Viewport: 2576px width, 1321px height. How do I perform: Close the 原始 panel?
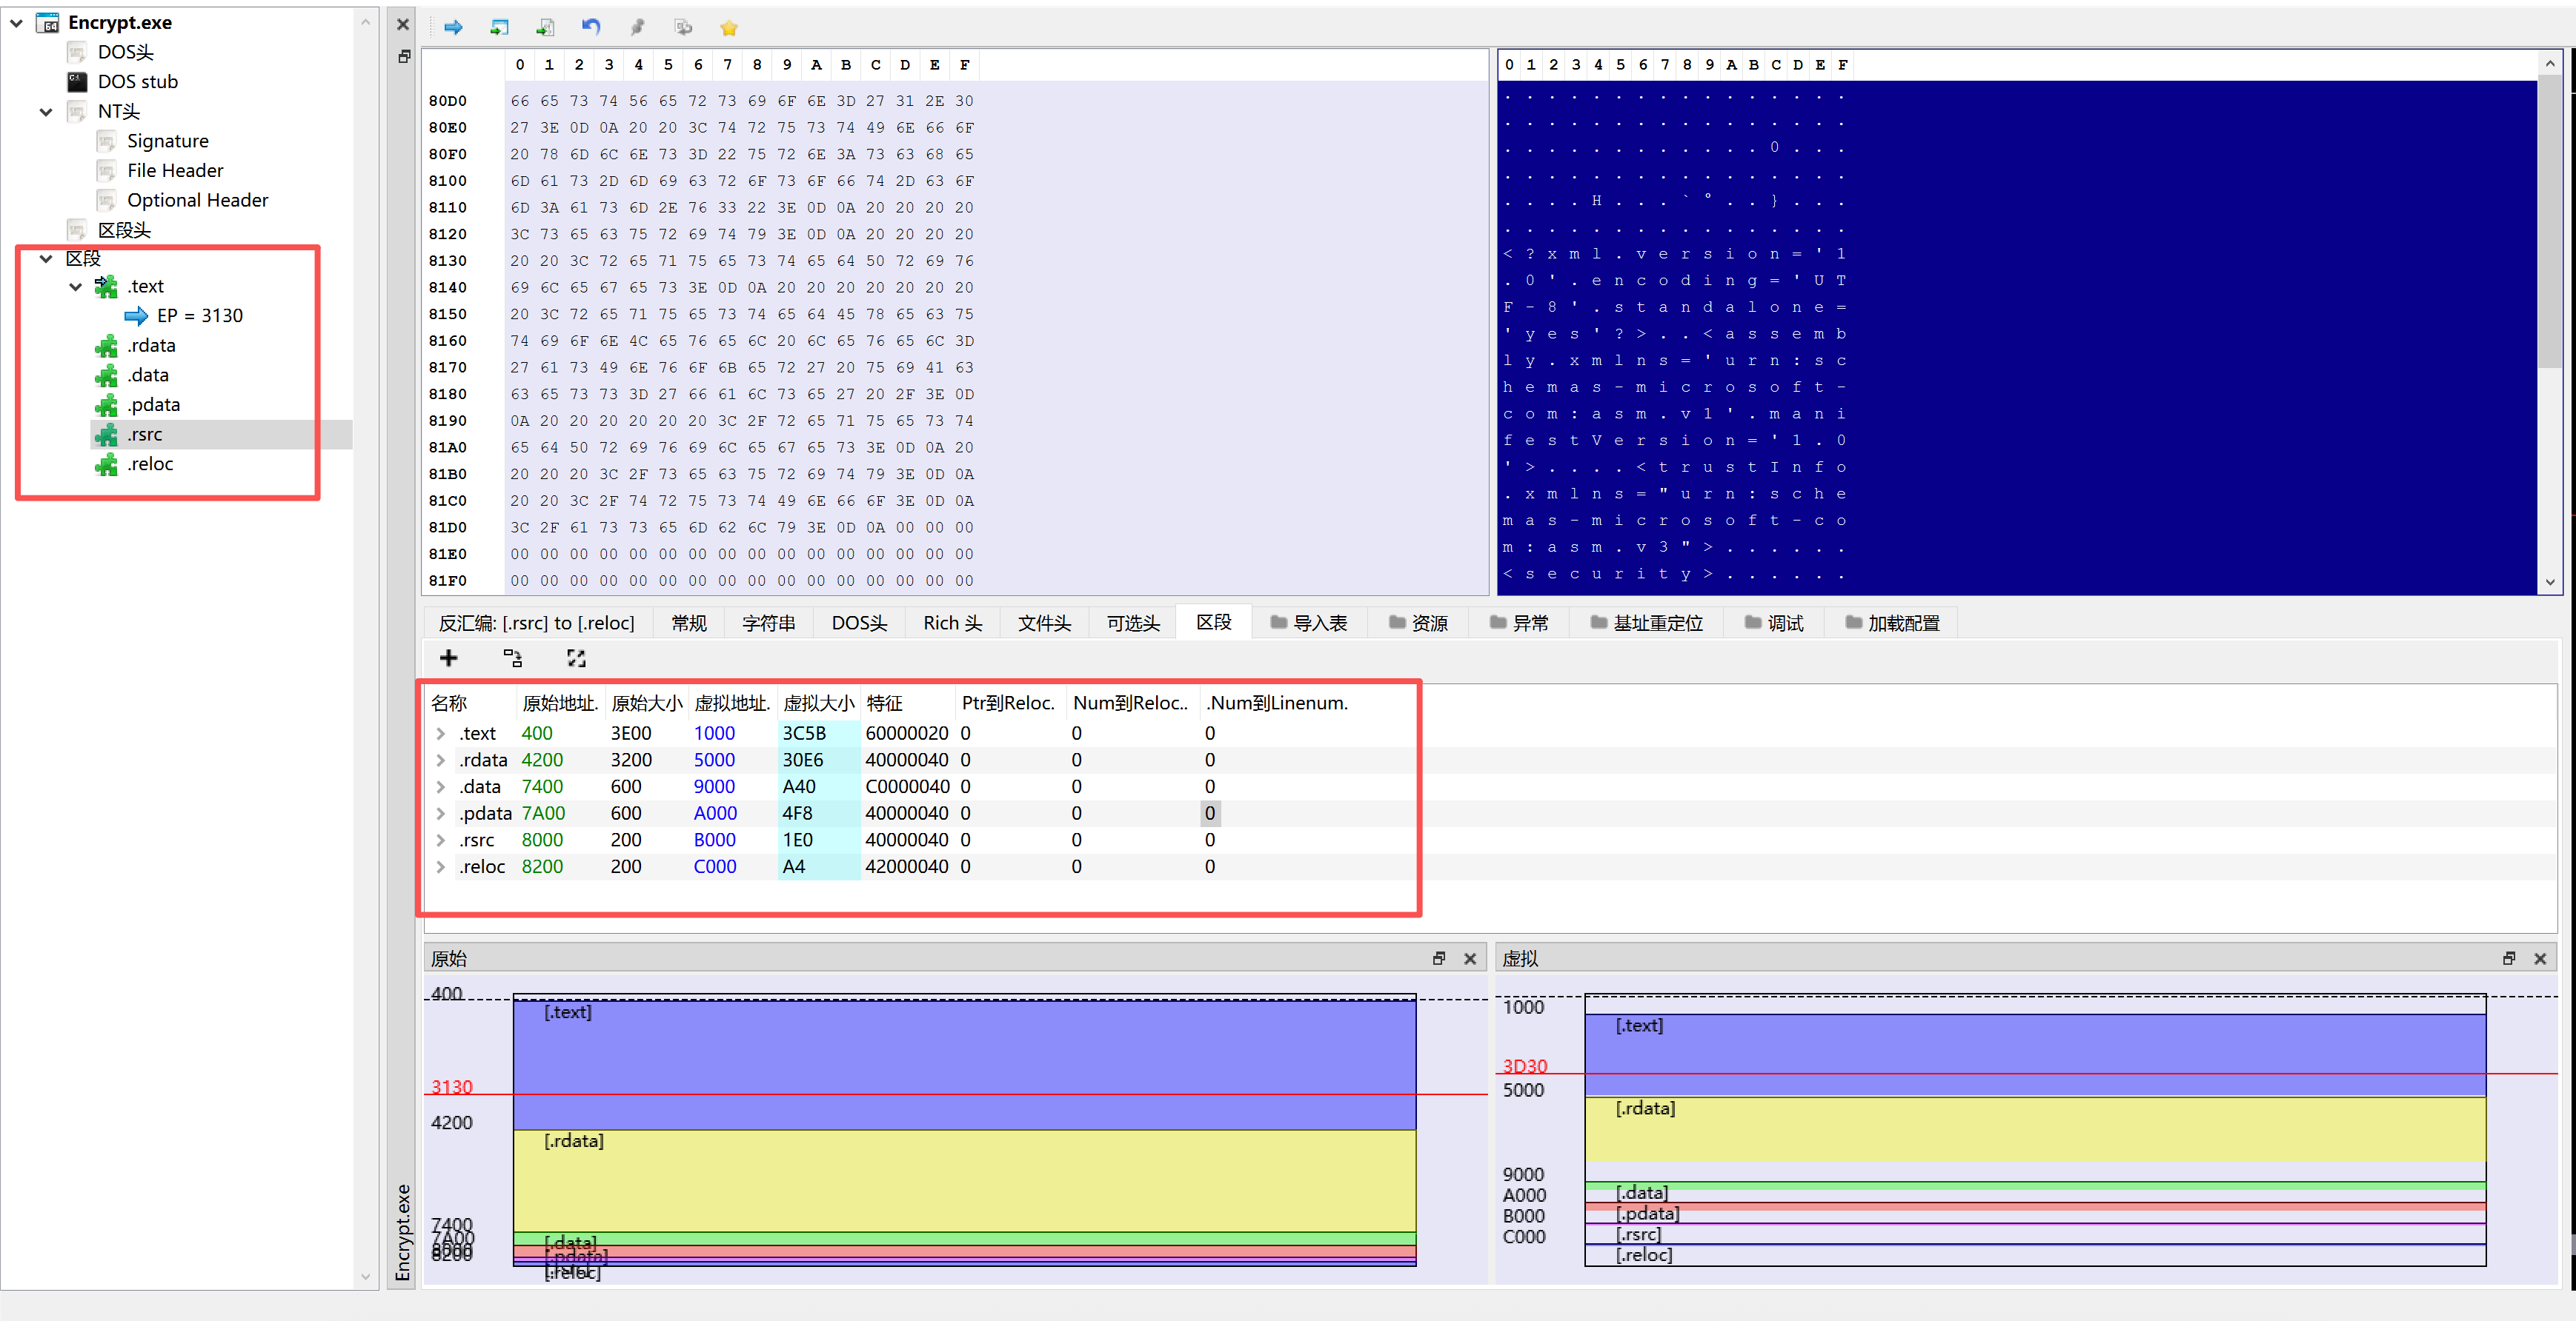(x=1469, y=958)
